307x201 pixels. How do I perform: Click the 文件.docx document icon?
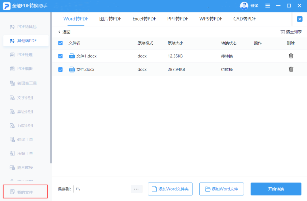pyautogui.click(x=72, y=70)
